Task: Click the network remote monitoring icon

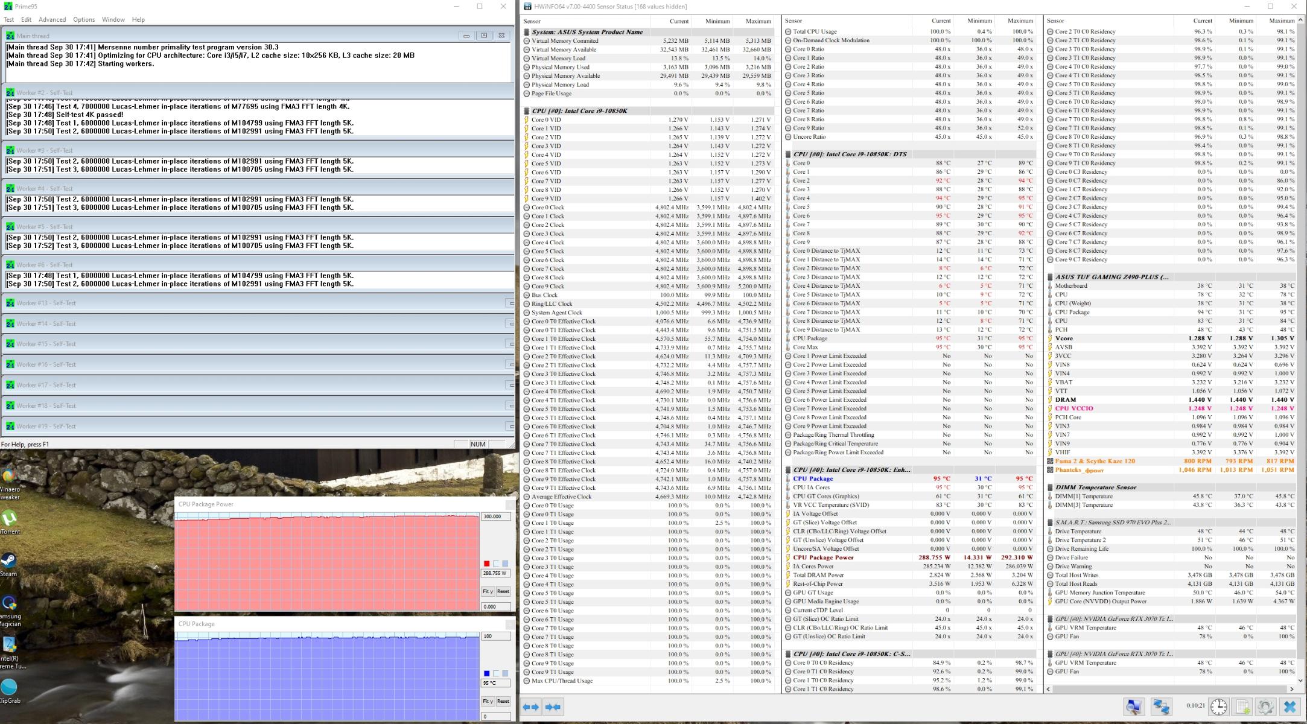Action: click(x=1161, y=707)
